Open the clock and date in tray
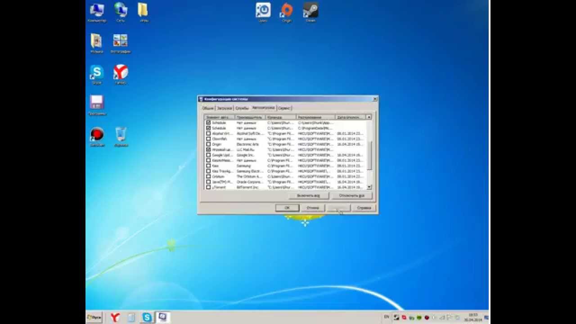Viewport: 576px width, 324px height. [473, 317]
